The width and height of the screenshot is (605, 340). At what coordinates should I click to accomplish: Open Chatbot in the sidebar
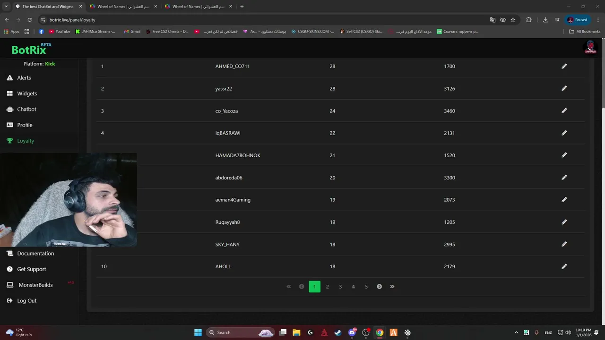pyautogui.click(x=21, y=109)
